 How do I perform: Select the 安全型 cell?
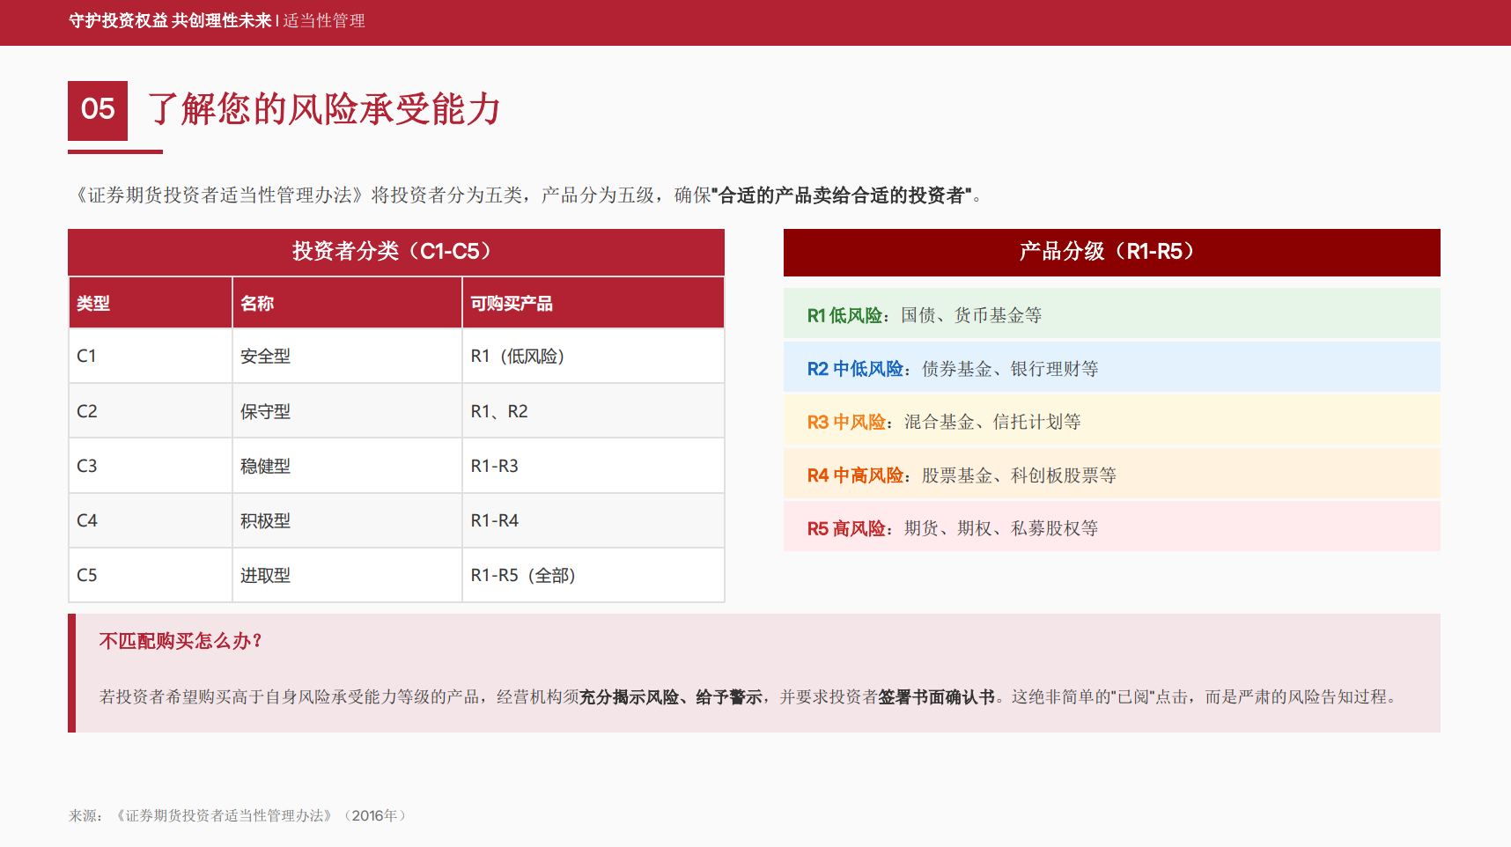[x=347, y=356]
